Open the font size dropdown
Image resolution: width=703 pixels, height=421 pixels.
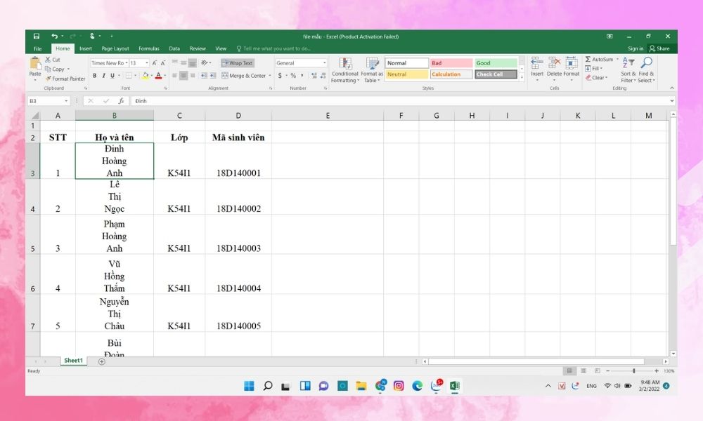pyautogui.click(x=147, y=63)
